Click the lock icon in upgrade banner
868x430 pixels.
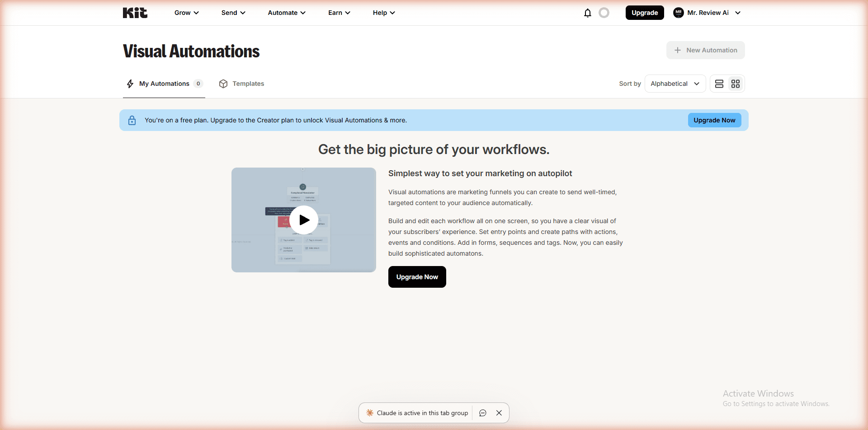132,120
